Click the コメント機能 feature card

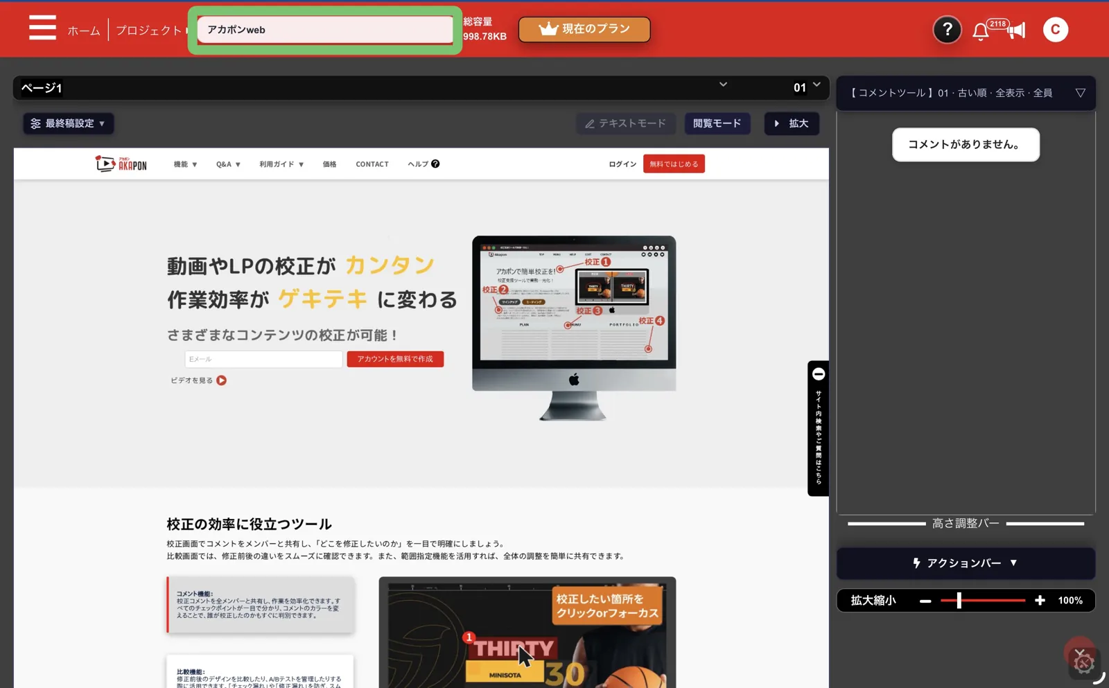pos(261,605)
